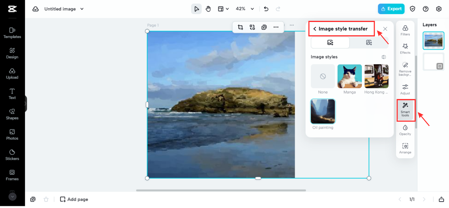Open the shield privacy icon

tap(413, 9)
